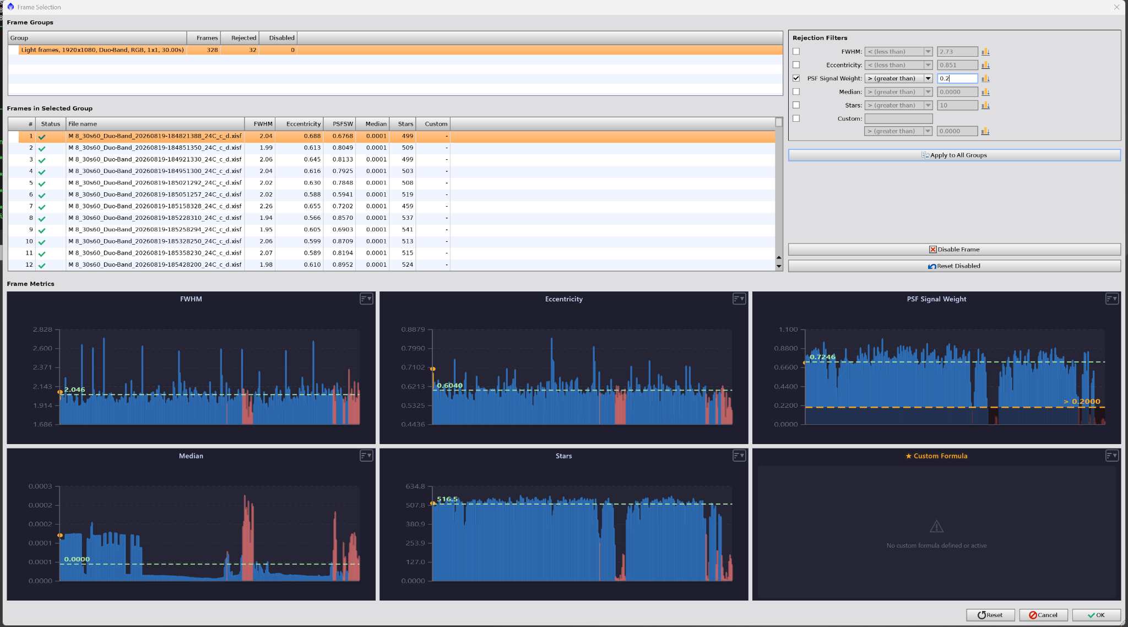Image resolution: width=1128 pixels, height=627 pixels.
Task: Sort frames by the Eccentricity column header
Action: click(x=300, y=124)
